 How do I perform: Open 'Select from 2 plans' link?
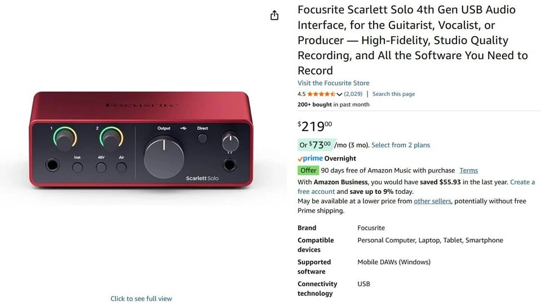(401, 145)
